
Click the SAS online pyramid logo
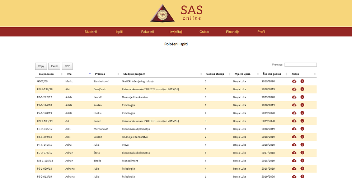[162, 14]
